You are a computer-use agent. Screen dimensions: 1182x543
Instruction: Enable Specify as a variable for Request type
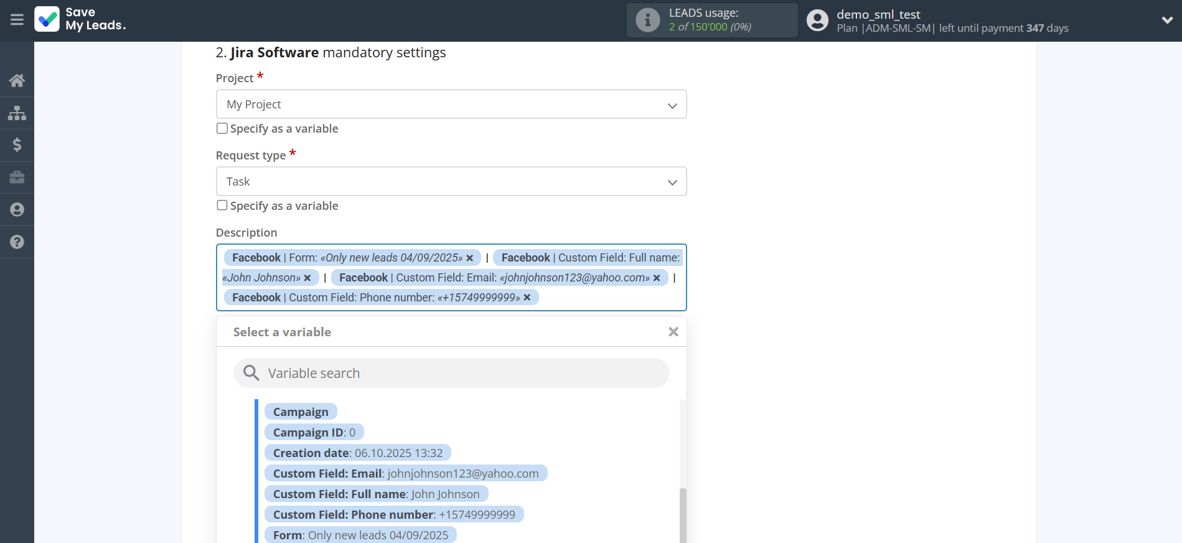(222, 205)
